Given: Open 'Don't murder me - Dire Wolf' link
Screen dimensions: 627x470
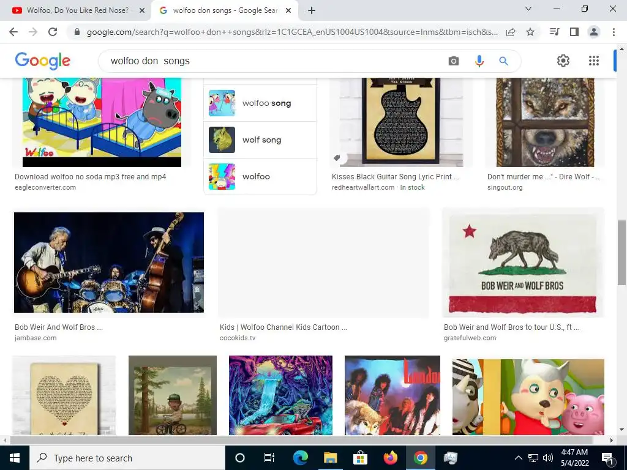Looking at the screenshot, I should pos(544,177).
